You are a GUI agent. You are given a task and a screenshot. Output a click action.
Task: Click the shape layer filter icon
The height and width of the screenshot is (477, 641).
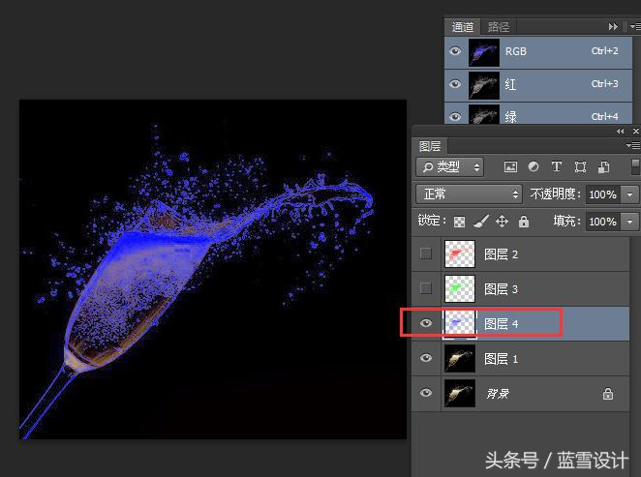pyautogui.click(x=580, y=167)
